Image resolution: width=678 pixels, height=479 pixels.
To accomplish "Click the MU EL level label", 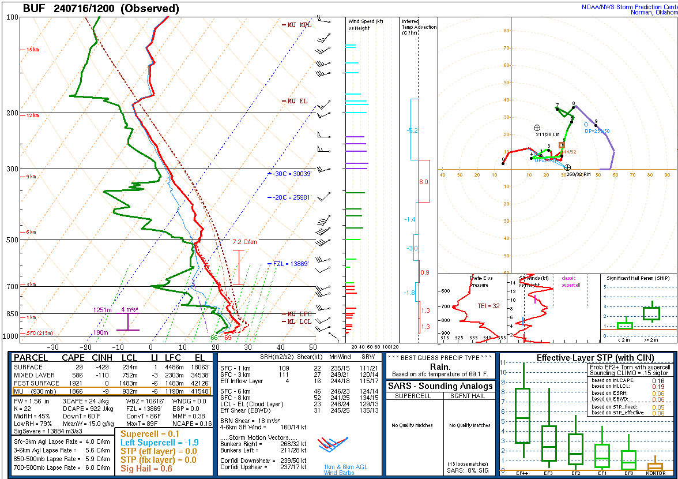I will point(297,101).
